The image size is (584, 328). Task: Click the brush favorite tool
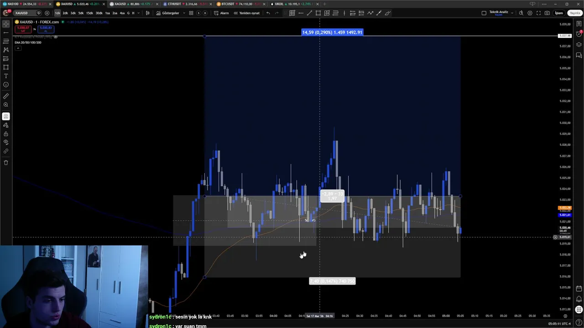[387, 13]
